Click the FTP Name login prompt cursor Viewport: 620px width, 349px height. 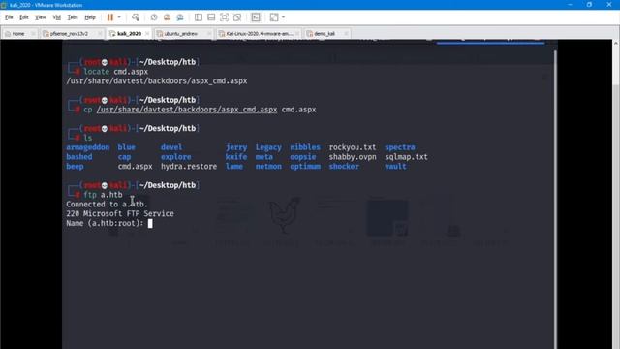[x=150, y=224]
